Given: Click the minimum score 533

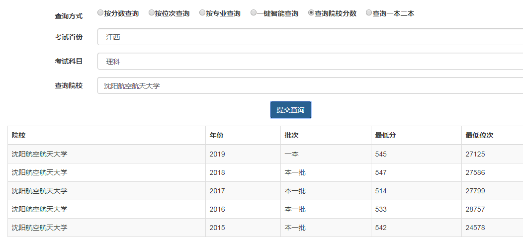Looking at the screenshot, I should click(x=381, y=209).
